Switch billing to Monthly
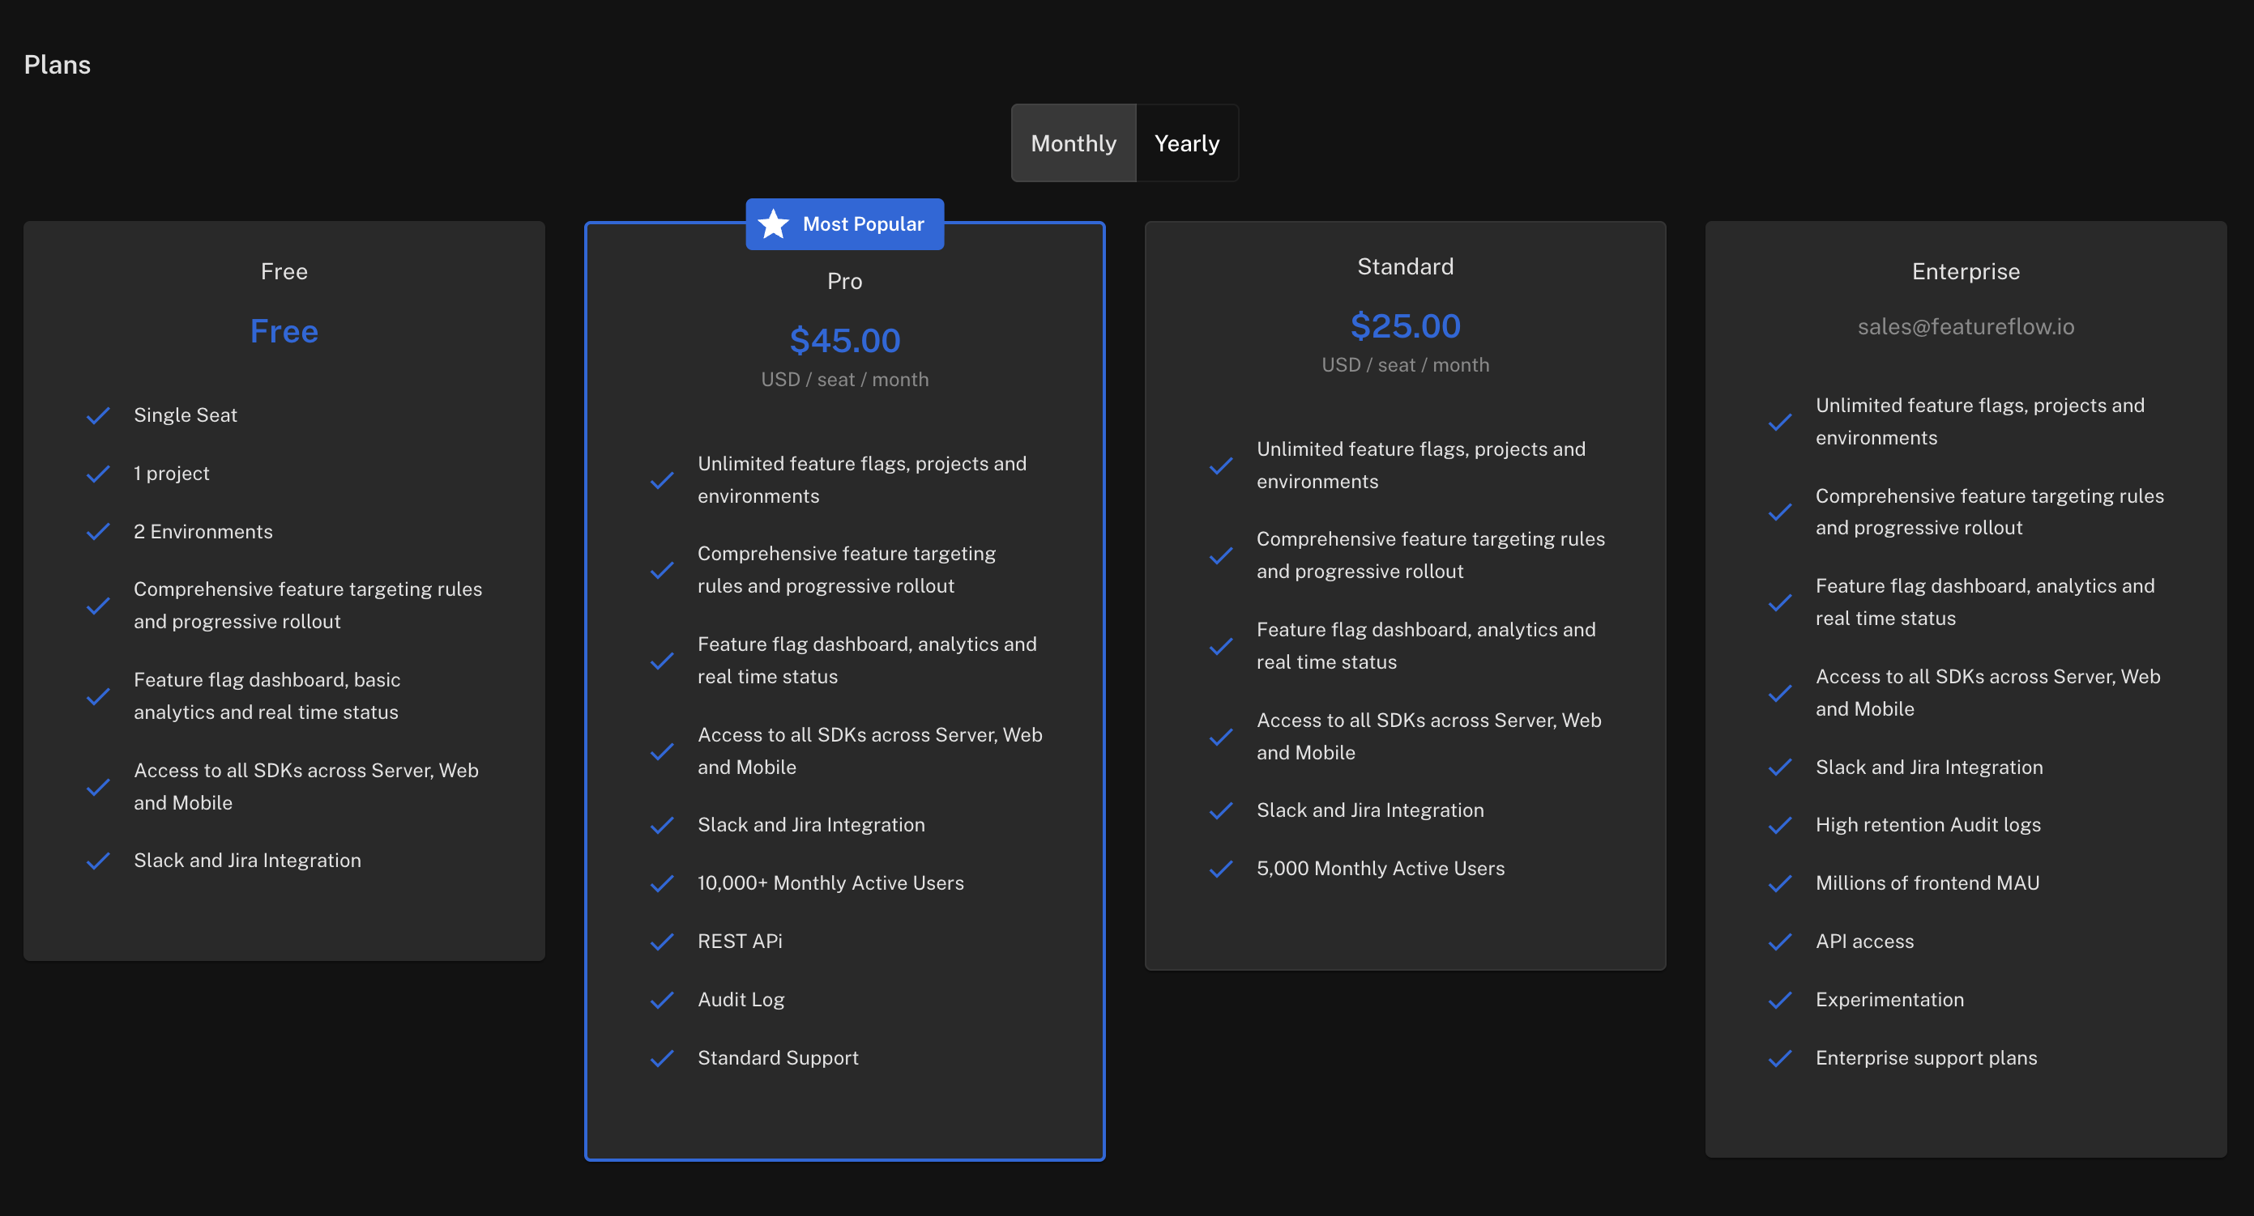 (1073, 143)
